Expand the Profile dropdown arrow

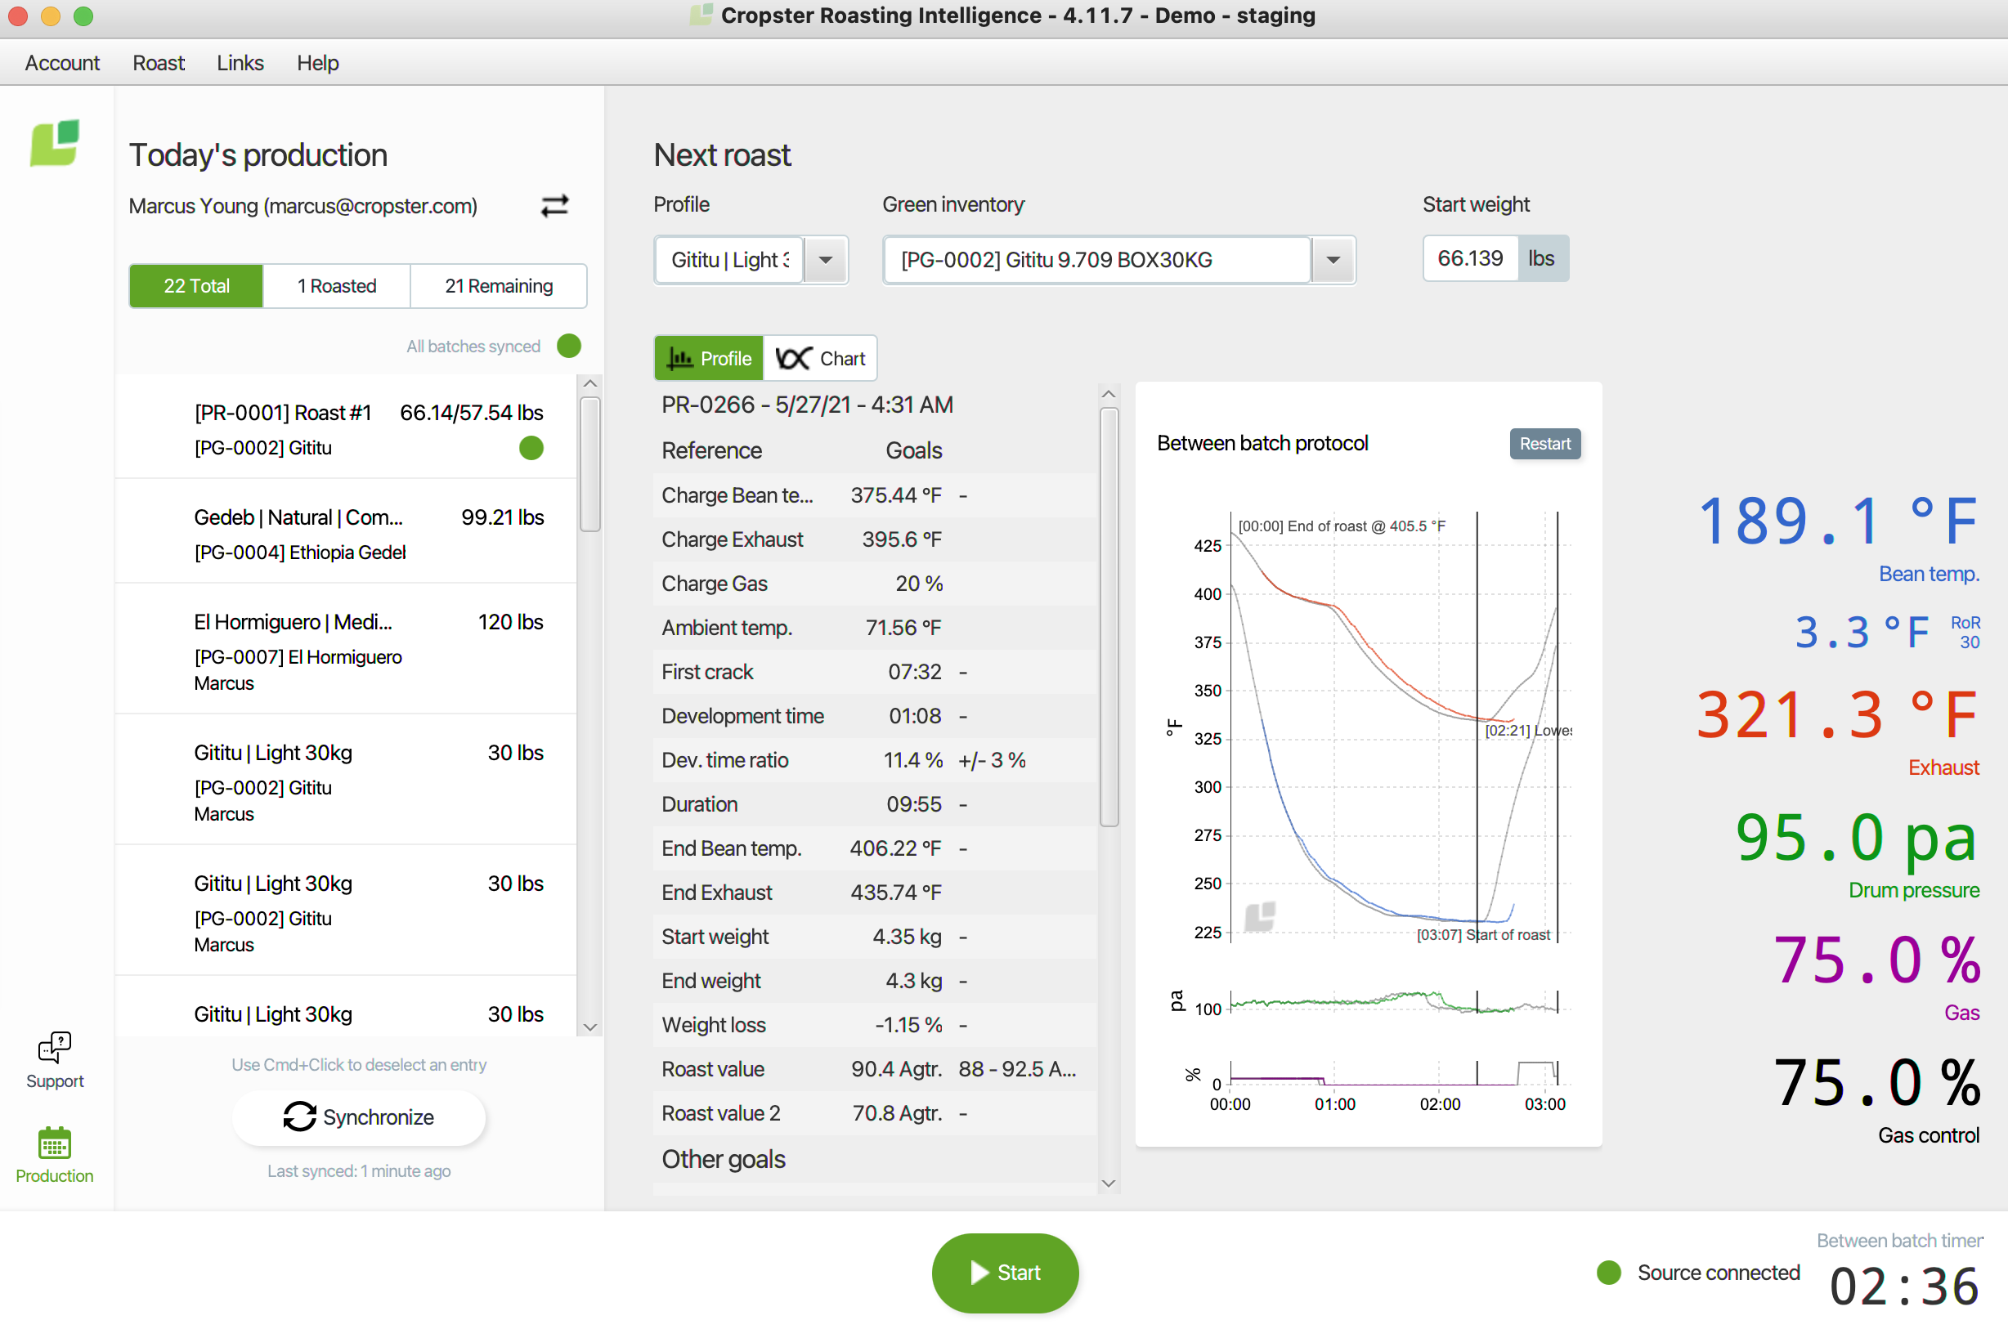point(826,259)
